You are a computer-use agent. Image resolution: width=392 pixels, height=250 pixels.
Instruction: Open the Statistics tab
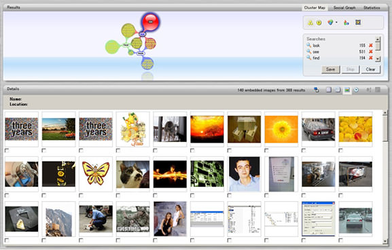tap(372, 7)
